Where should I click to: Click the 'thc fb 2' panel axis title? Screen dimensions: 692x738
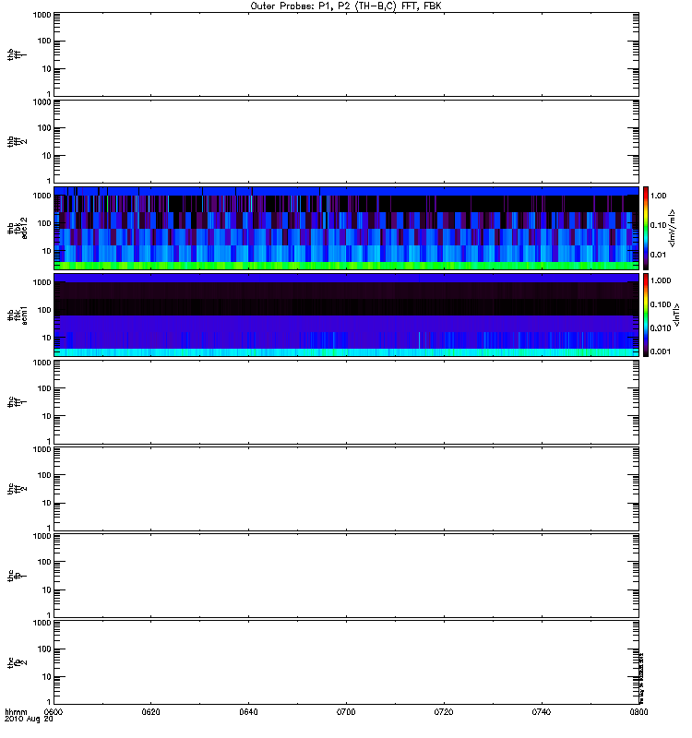pyautogui.click(x=18, y=662)
